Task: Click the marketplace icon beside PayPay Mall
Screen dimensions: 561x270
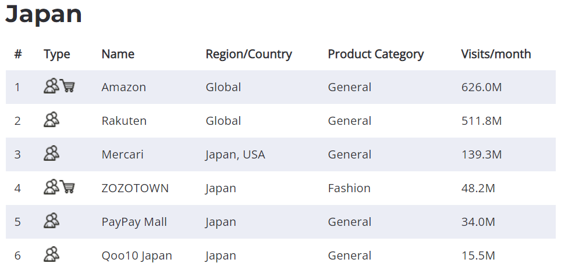Action: click(x=52, y=221)
